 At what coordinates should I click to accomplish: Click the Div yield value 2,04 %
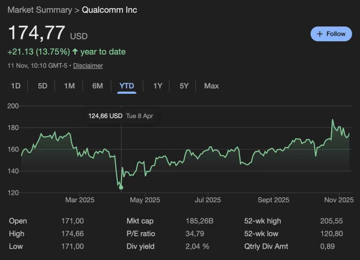(197, 246)
